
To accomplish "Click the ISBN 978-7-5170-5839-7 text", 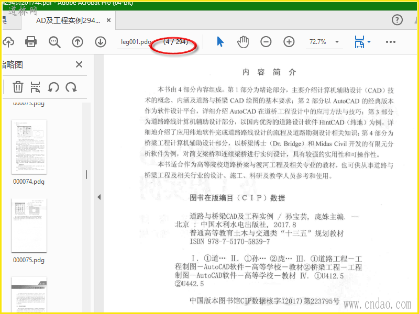I will 230,242.
